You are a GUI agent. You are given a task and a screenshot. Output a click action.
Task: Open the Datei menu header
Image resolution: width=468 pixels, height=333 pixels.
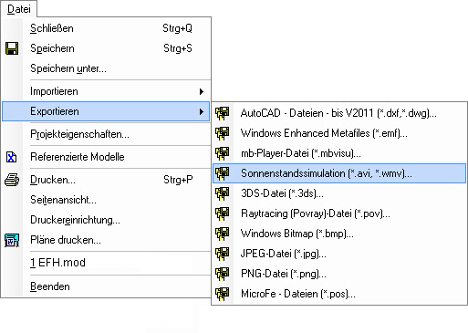click(x=19, y=9)
